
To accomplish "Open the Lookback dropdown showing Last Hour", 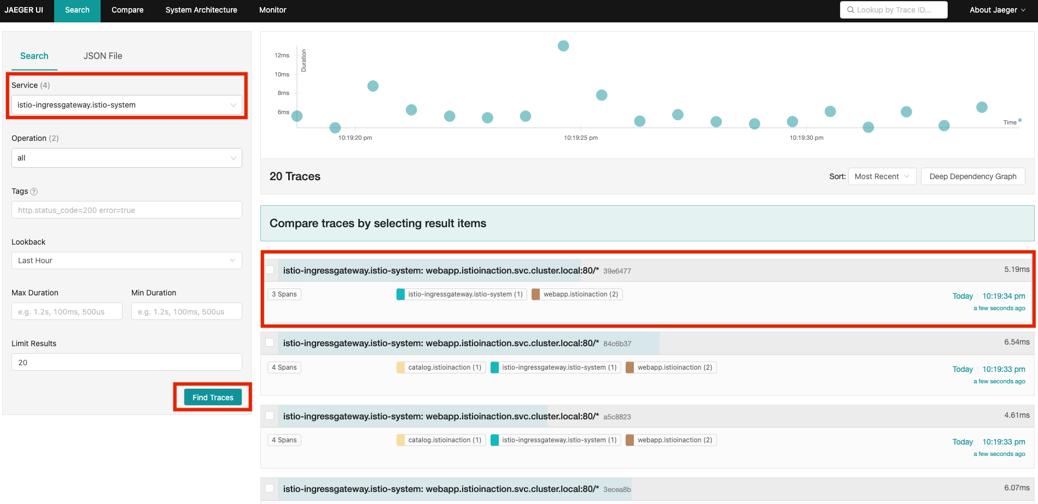I will coord(126,260).
